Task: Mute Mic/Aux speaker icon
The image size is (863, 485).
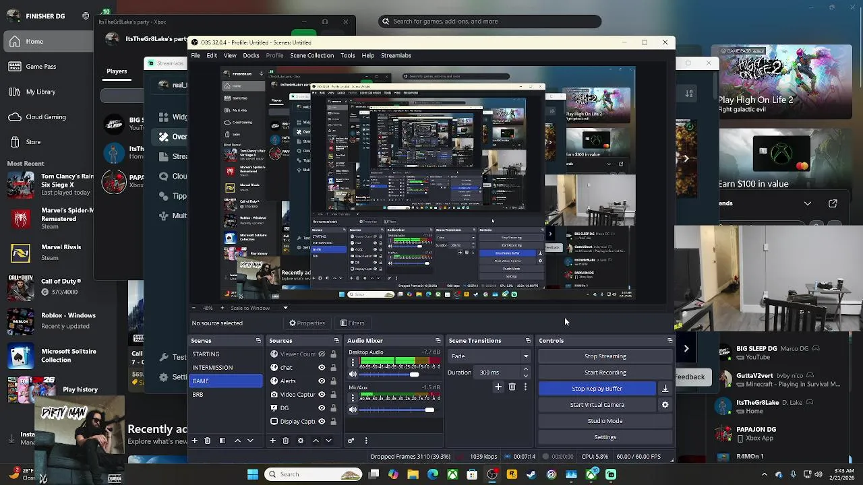Action: [x=353, y=410]
